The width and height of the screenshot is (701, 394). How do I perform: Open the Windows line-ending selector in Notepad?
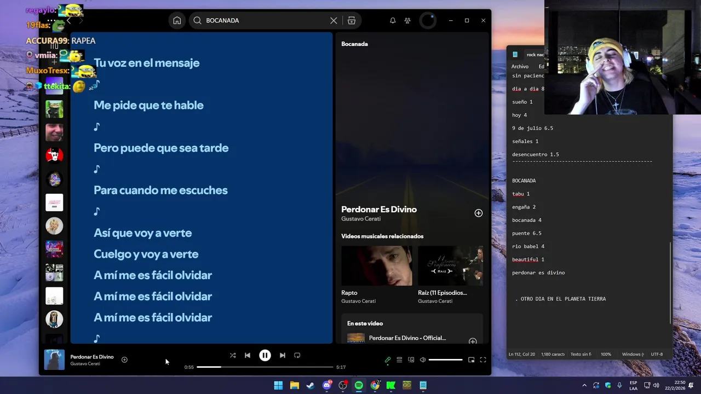point(633,354)
